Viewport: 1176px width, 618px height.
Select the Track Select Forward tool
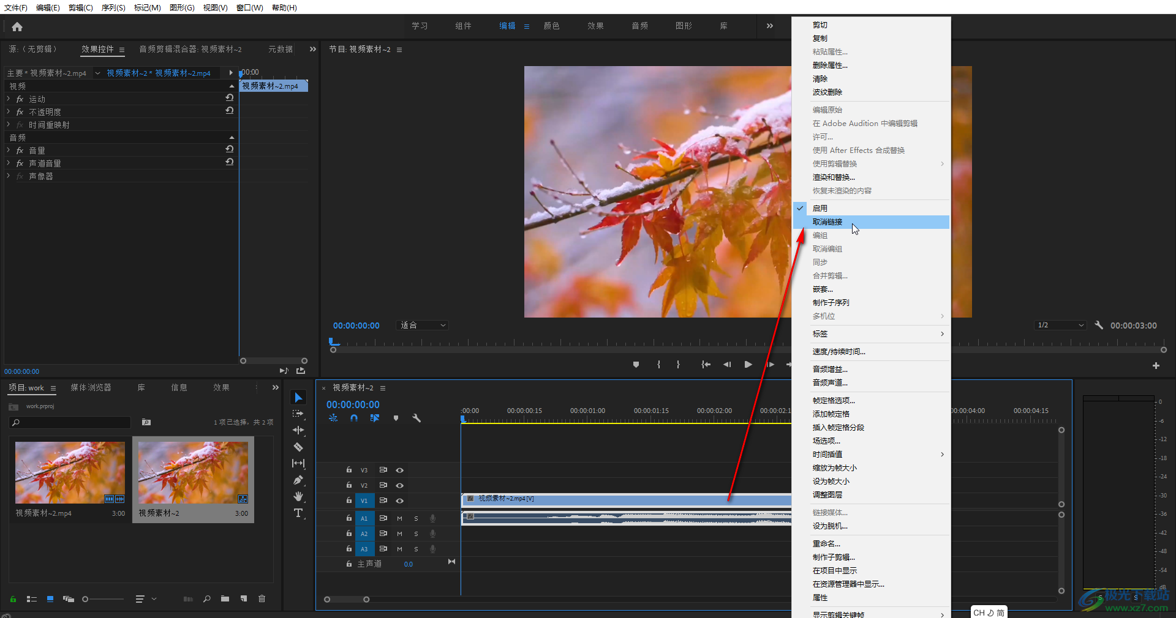[298, 414]
